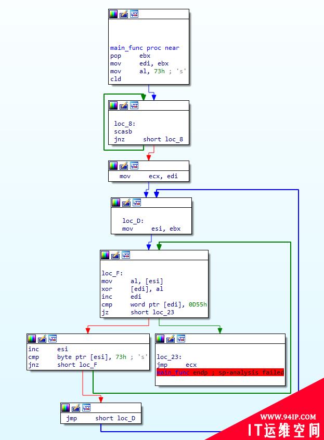The width and height of the screenshot is (324, 440).
Task: Click pencil icon on 'inc esi' block
Action: (x=42, y=339)
